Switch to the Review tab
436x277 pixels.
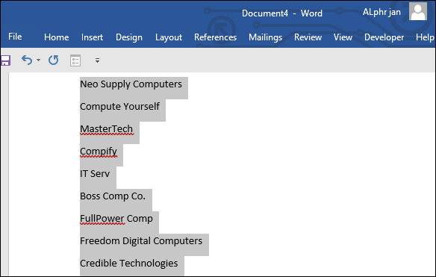[308, 37]
